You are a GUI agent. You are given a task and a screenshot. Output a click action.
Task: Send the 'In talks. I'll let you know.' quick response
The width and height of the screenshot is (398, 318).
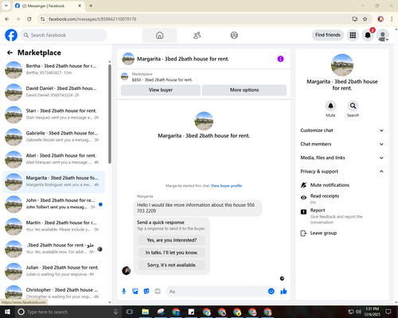pos(172,253)
